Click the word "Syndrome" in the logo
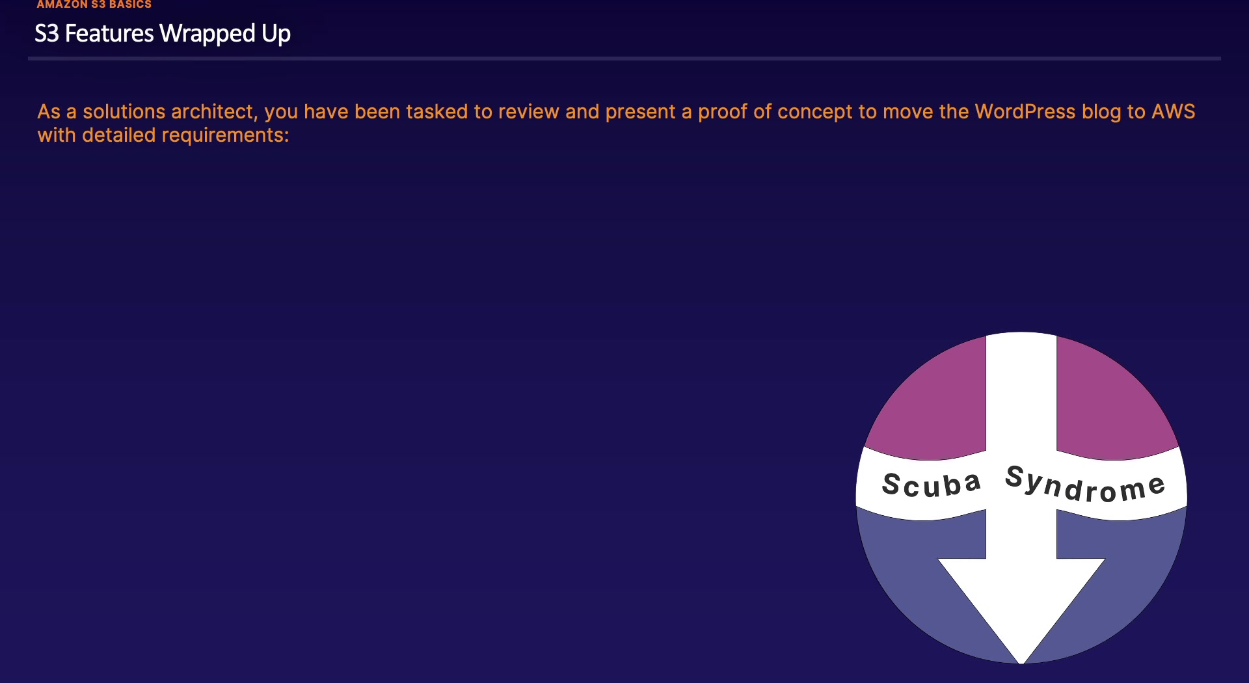 coord(1085,485)
